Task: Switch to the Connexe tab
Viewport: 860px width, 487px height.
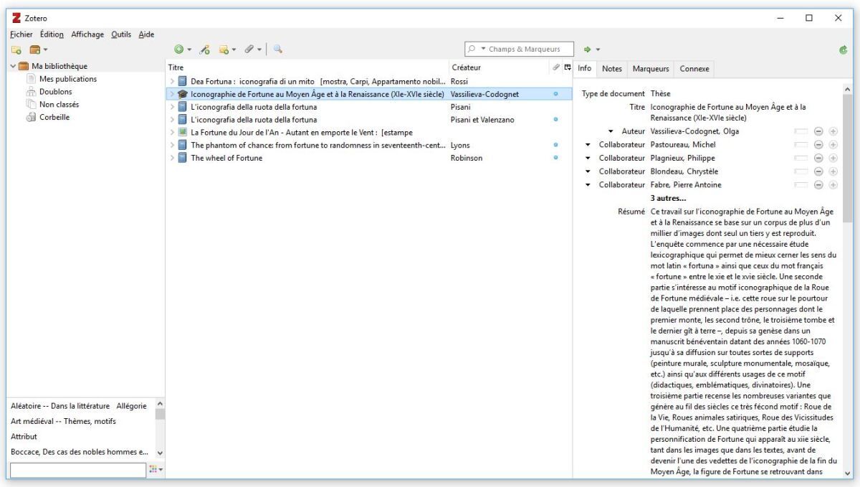Action: 694,68
